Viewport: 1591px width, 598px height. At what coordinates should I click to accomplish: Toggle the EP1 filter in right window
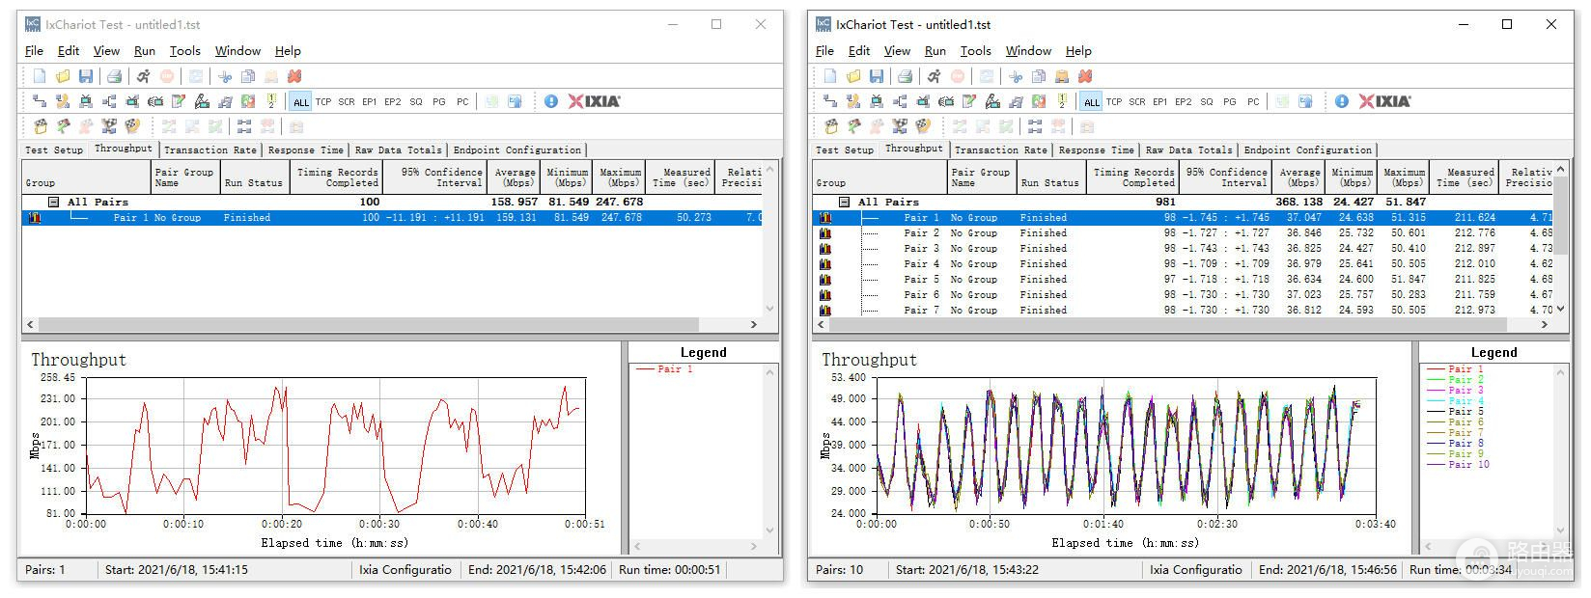tap(1160, 101)
